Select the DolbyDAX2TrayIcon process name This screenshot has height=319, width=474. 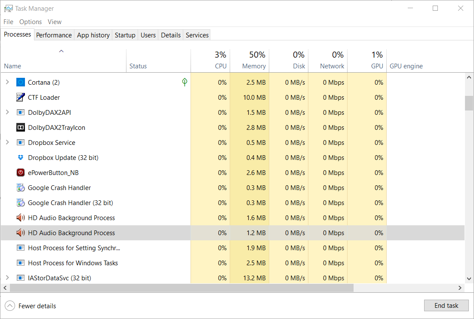pos(56,128)
